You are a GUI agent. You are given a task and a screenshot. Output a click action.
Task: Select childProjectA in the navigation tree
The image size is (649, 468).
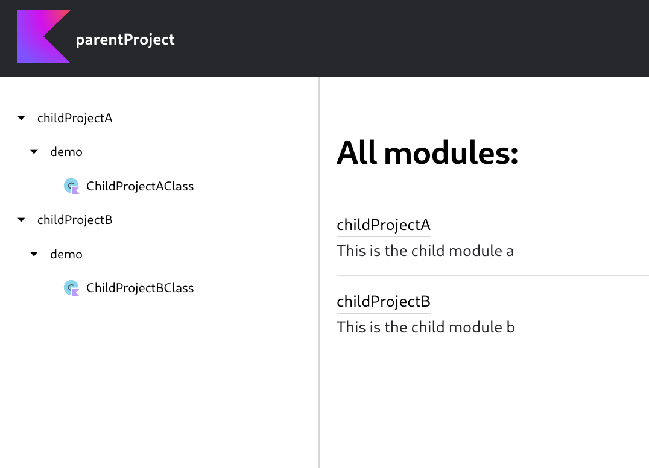[x=75, y=118]
